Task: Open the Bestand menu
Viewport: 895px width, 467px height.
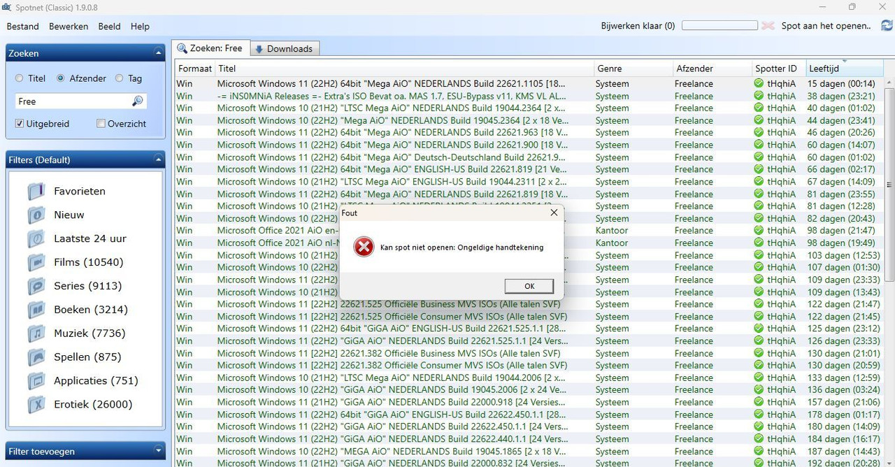Action: 23,26
